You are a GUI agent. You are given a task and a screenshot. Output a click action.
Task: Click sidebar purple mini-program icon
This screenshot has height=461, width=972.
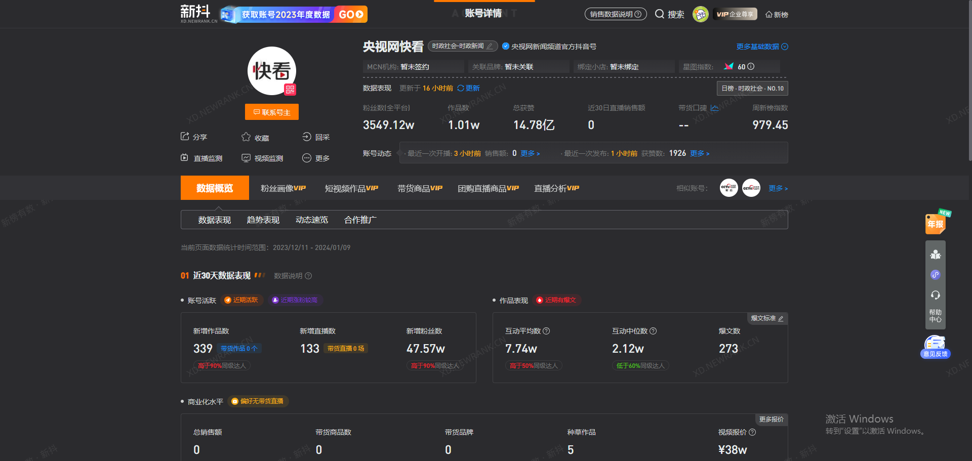(936, 275)
